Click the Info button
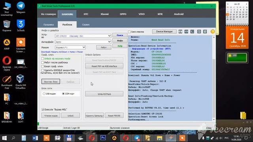The image size is (253, 142). (120, 41)
